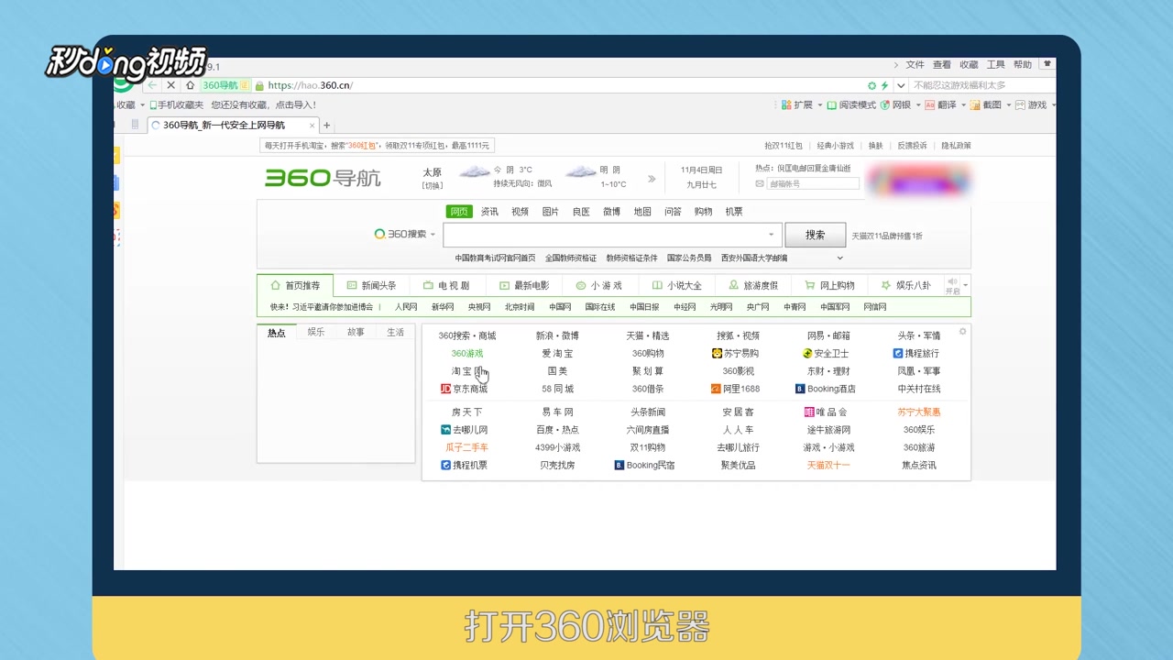Click the 360导航 logo
Viewport: 1173px width, 660px height.
[323, 177]
